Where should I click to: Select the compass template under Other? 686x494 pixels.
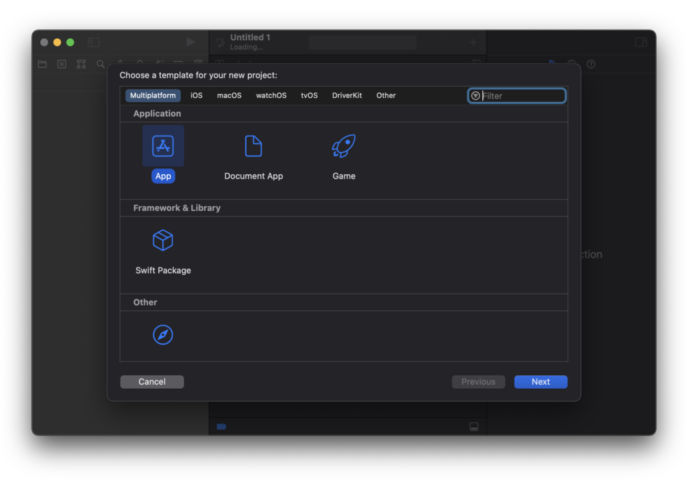(x=163, y=334)
